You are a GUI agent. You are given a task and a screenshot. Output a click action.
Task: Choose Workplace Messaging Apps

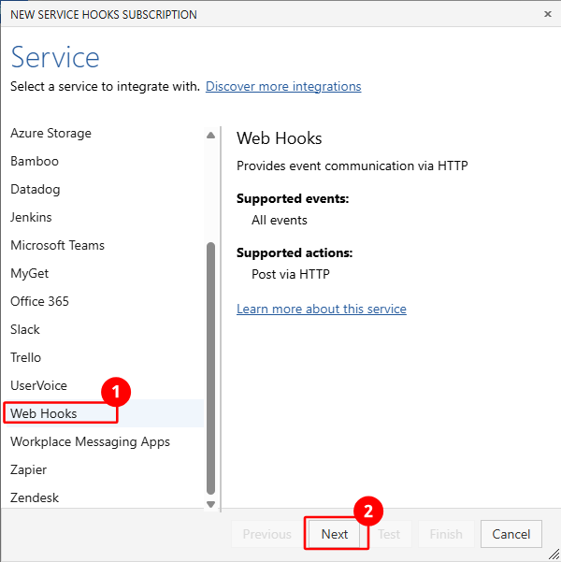coord(103,441)
